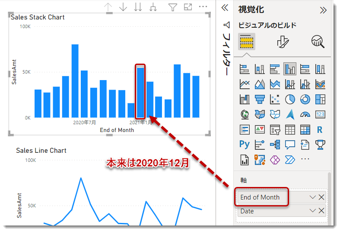The height and width of the screenshot is (232, 340).
Task: Click the tallest bar in Sales Stack Chart
Action: [x=75, y=81]
